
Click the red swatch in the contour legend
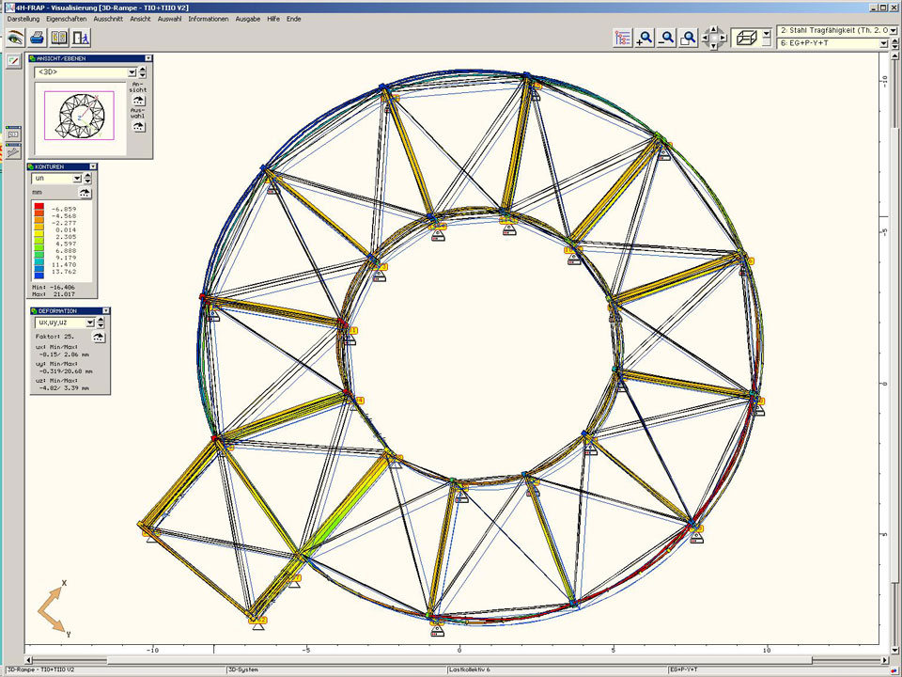click(39, 207)
